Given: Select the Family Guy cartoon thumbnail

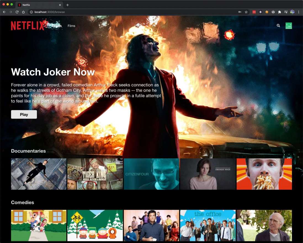Looking at the screenshot, I should point(39,226).
